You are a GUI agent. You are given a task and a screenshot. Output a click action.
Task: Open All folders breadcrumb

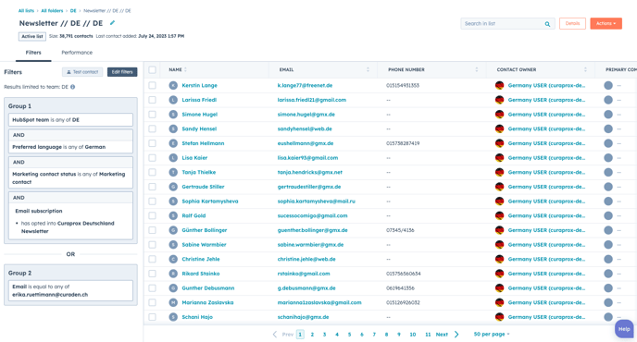click(x=52, y=11)
